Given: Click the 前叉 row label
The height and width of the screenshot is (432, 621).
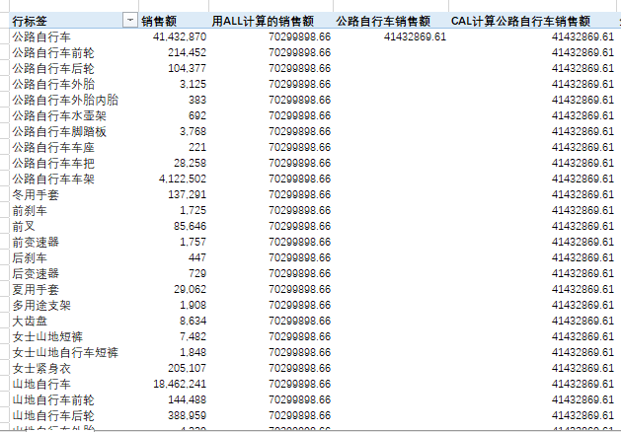Looking at the screenshot, I should [24, 226].
